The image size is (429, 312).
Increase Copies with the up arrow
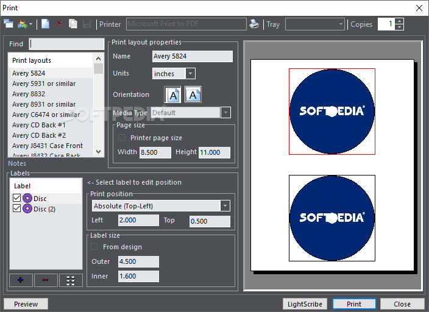400,21
